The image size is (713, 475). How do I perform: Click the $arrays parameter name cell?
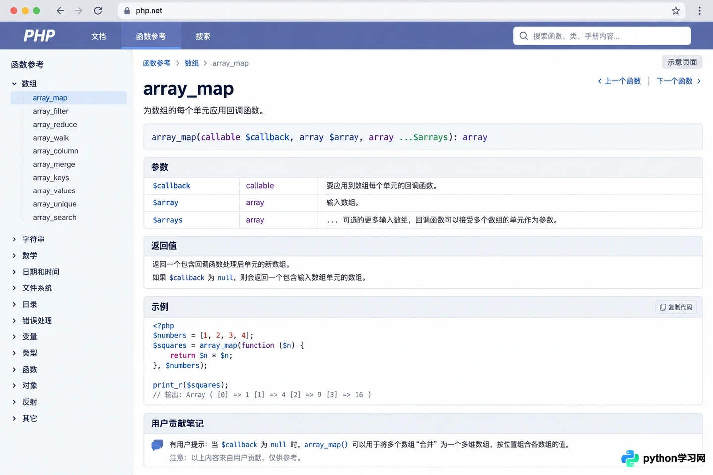pos(191,220)
